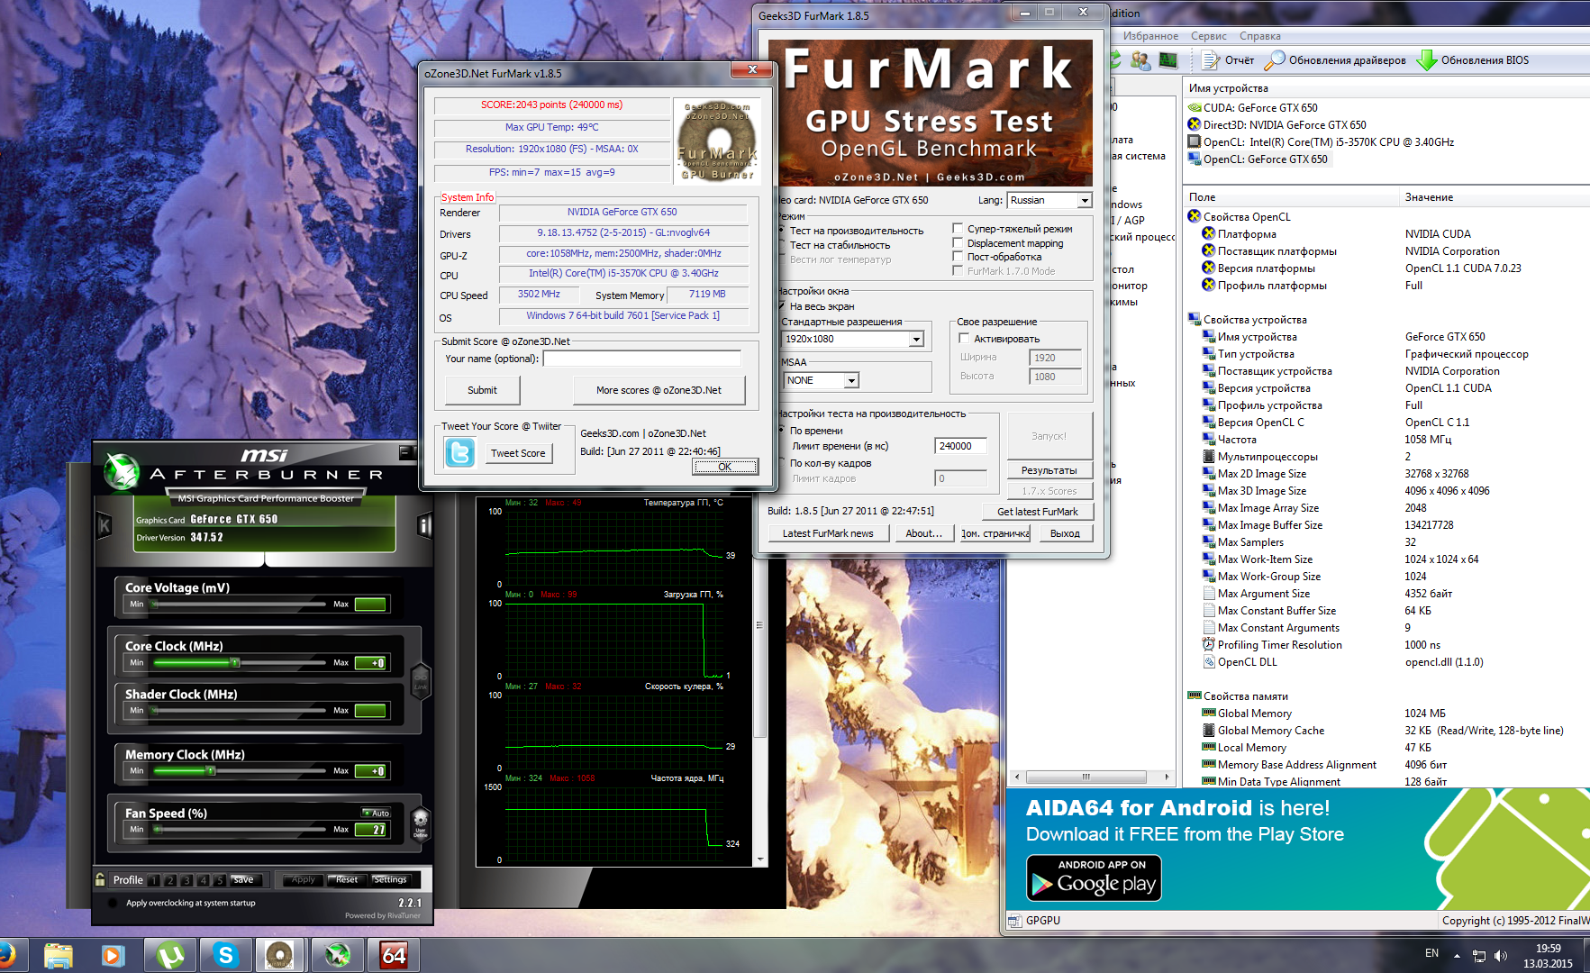Click OK in the FurMark score dialog

tap(725, 467)
